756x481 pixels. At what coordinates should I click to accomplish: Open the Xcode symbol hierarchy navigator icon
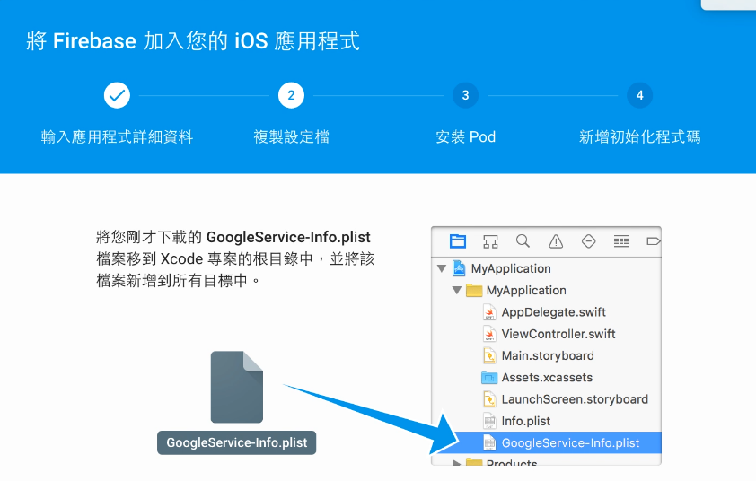(x=490, y=241)
